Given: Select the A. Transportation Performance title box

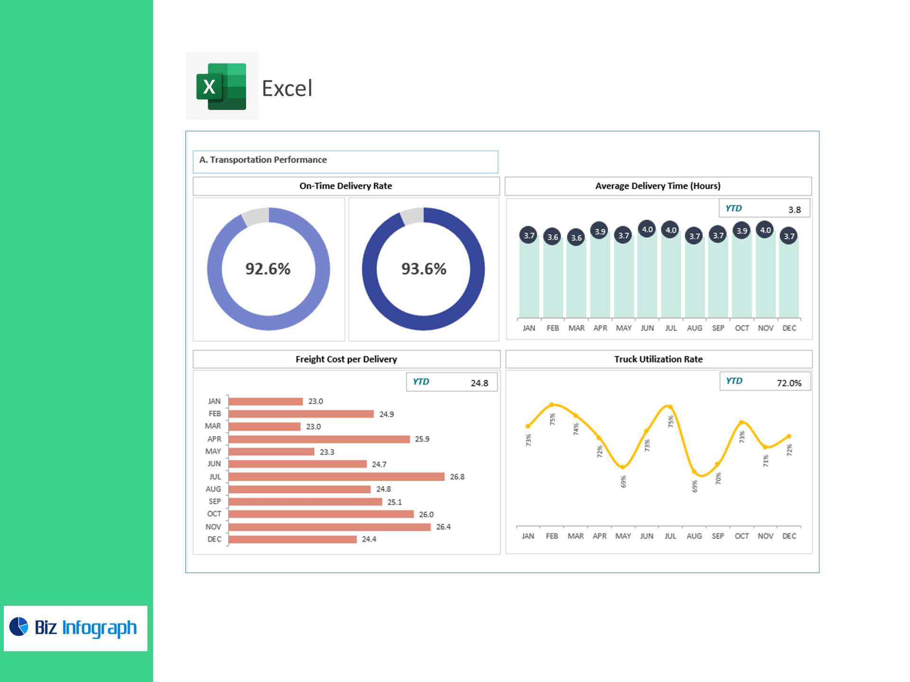Looking at the screenshot, I should coord(345,162).
